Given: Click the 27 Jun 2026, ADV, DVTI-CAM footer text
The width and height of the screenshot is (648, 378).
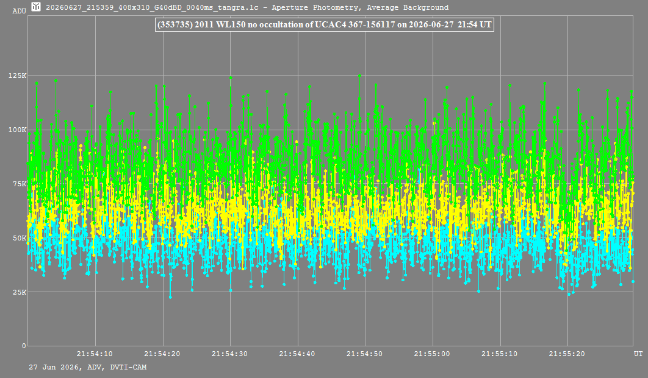Looking at the screenshot, I should pyautogui.click(x=88, y=367).
